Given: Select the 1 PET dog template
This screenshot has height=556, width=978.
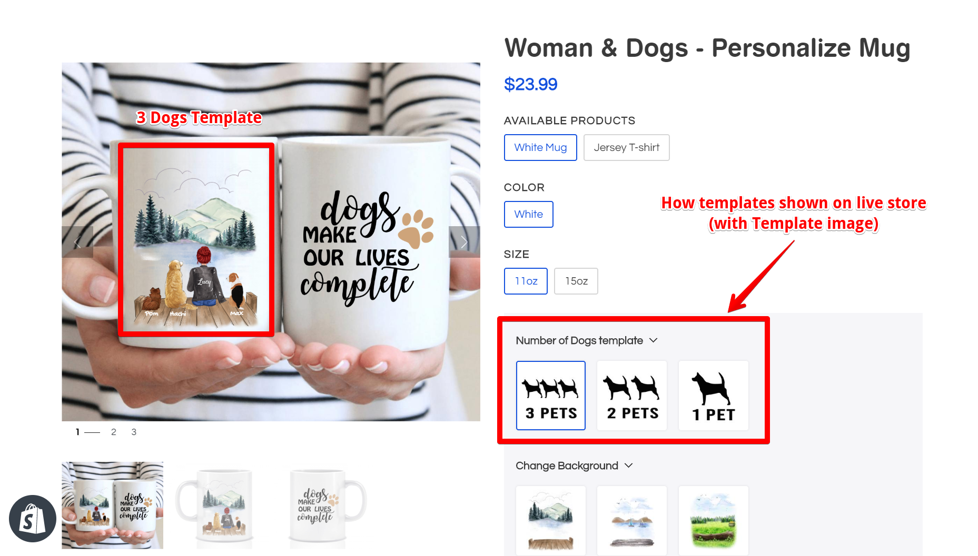Looking at the screenshot, I should tap(714, 396).
